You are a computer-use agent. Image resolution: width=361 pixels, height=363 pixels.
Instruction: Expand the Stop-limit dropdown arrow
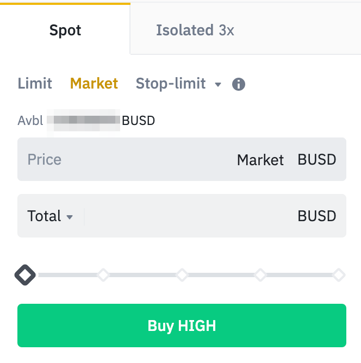point(218,85)
